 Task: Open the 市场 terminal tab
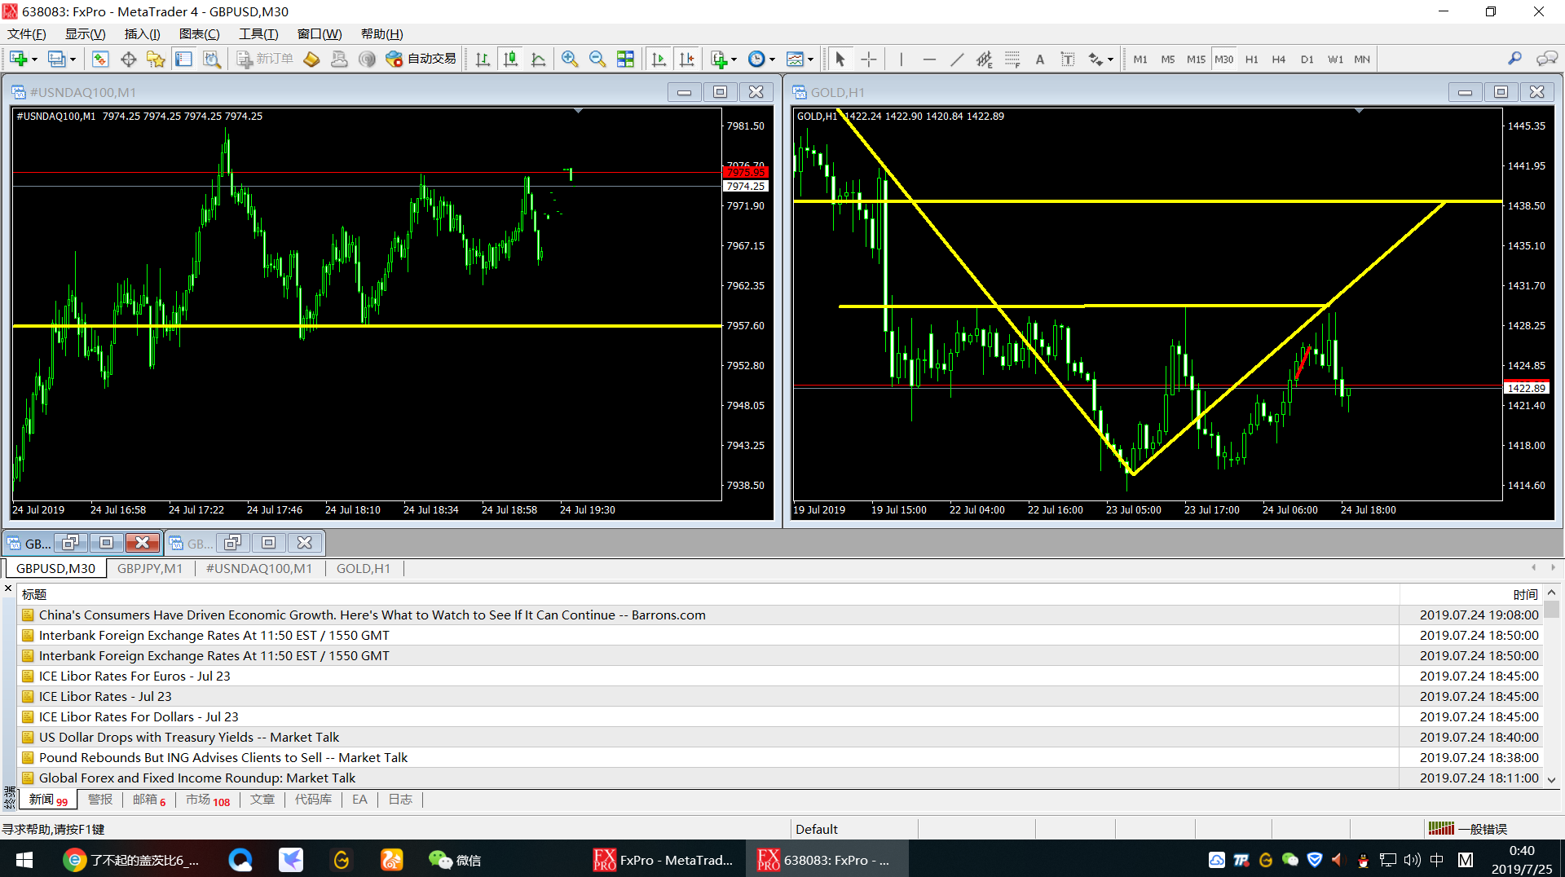(208, 800)
